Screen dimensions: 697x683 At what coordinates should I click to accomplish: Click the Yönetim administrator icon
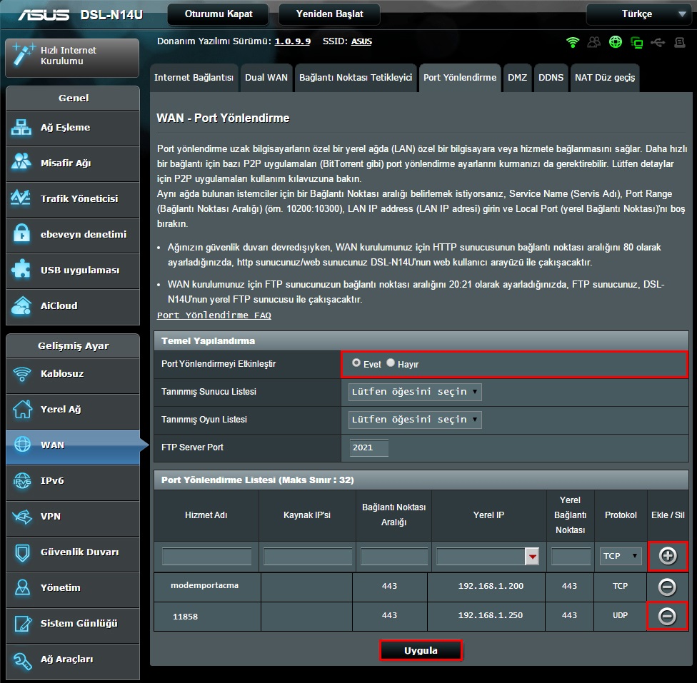[x=22, y=587]
